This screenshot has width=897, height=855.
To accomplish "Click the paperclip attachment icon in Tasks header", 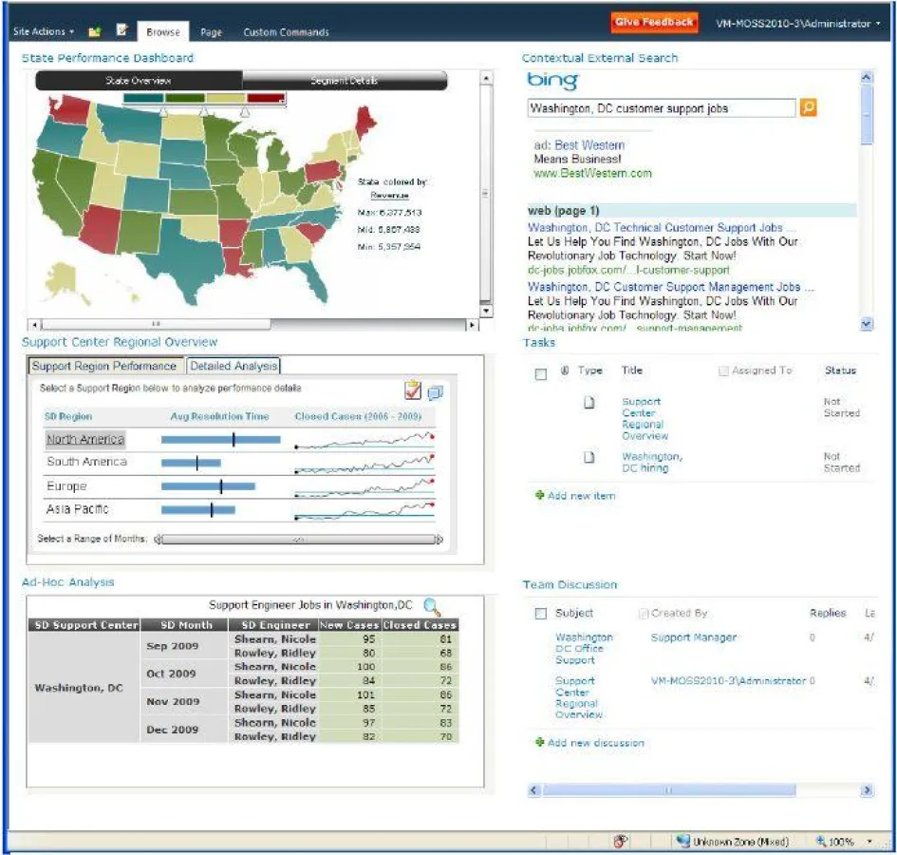I will [565, 370].
